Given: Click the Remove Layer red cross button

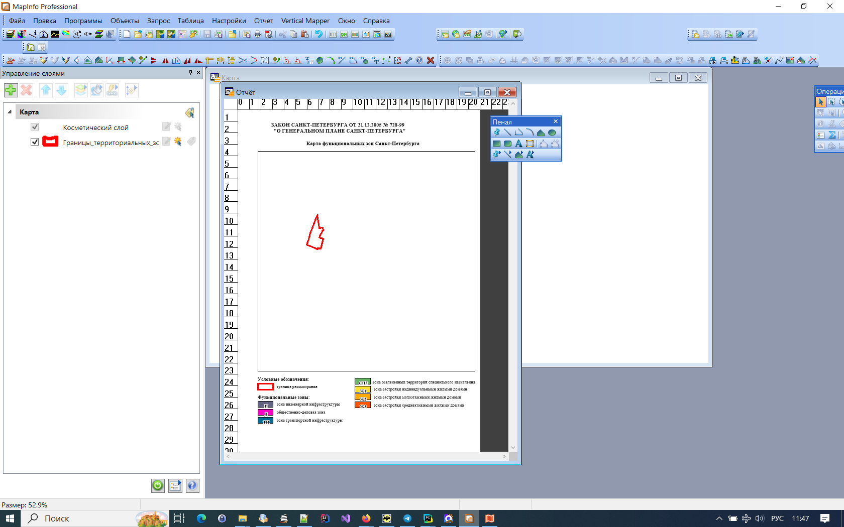Looking at the screenshot, I should 26,90.
